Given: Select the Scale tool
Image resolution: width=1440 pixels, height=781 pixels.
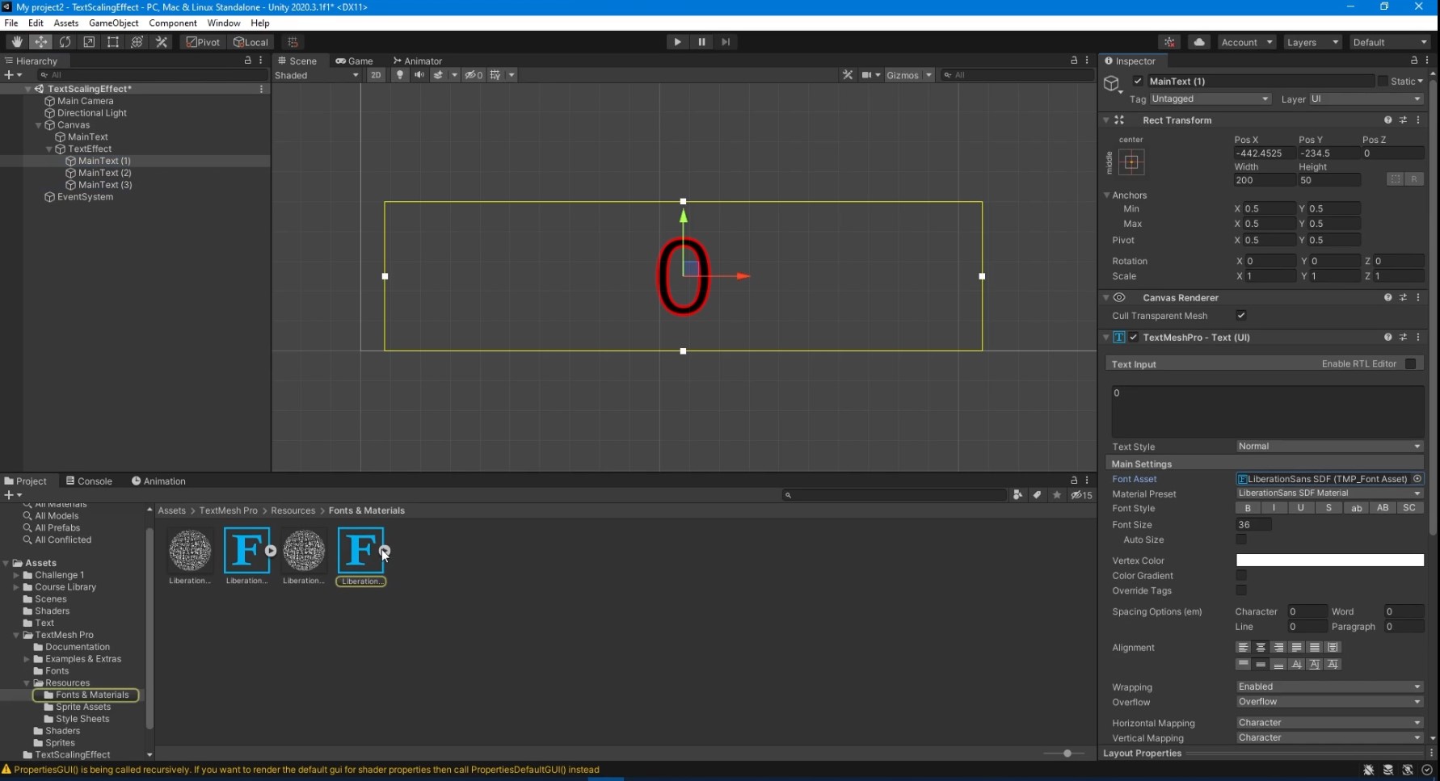Looking at the screenshot, I should click(x=89, y=42).
